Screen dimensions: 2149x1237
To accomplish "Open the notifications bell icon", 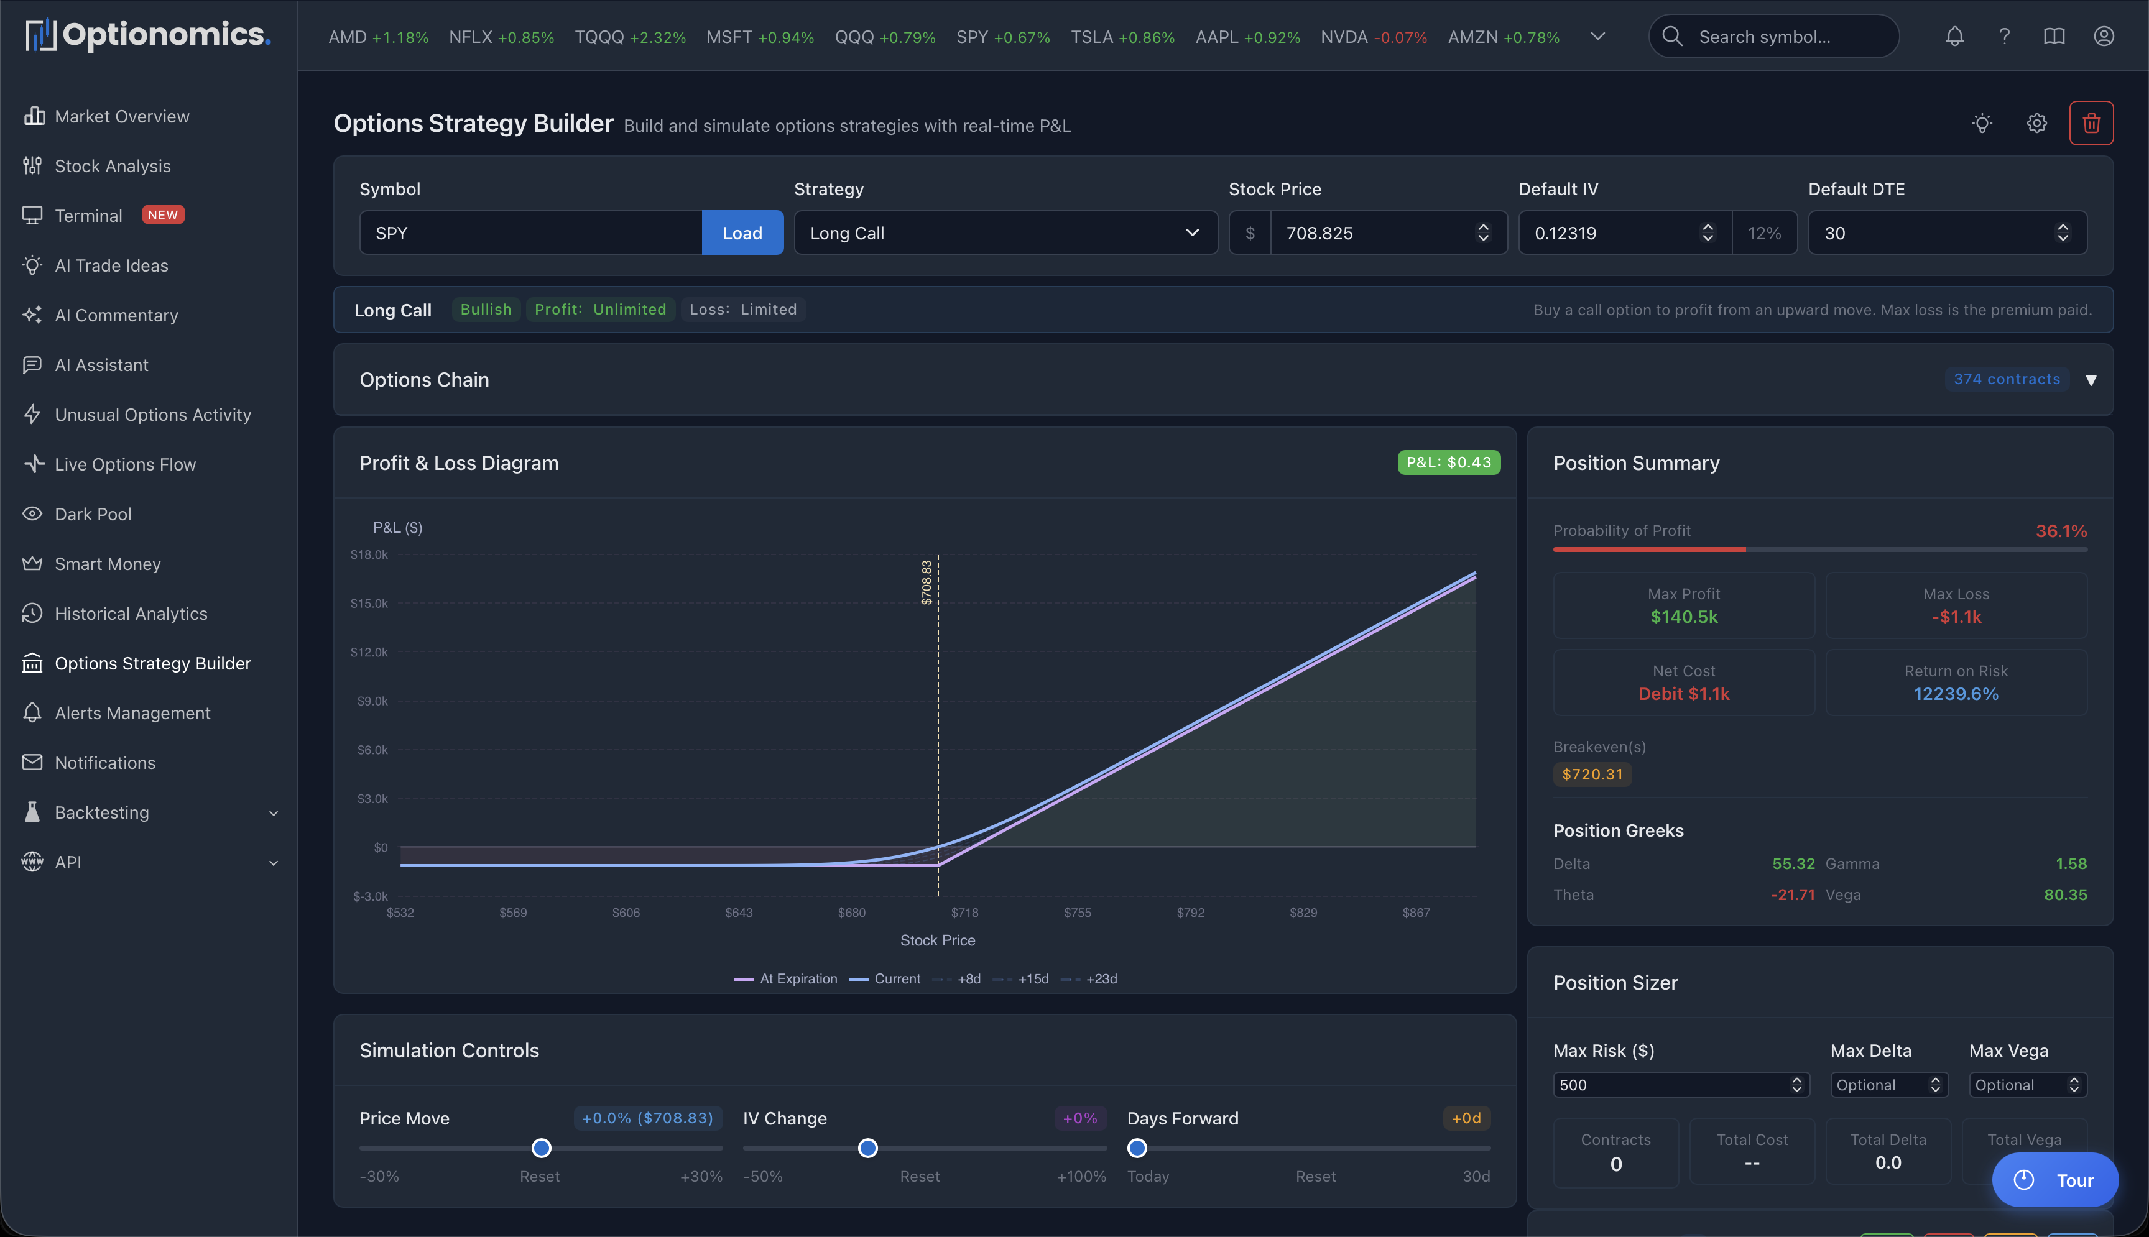I will click(x=1954, y=37).
